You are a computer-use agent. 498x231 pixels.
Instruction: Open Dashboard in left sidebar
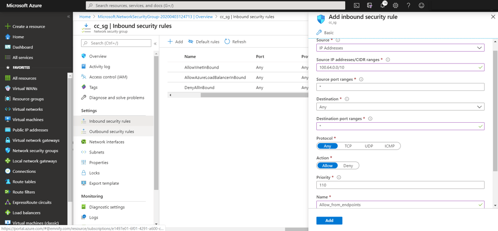[x=22, y=47]
